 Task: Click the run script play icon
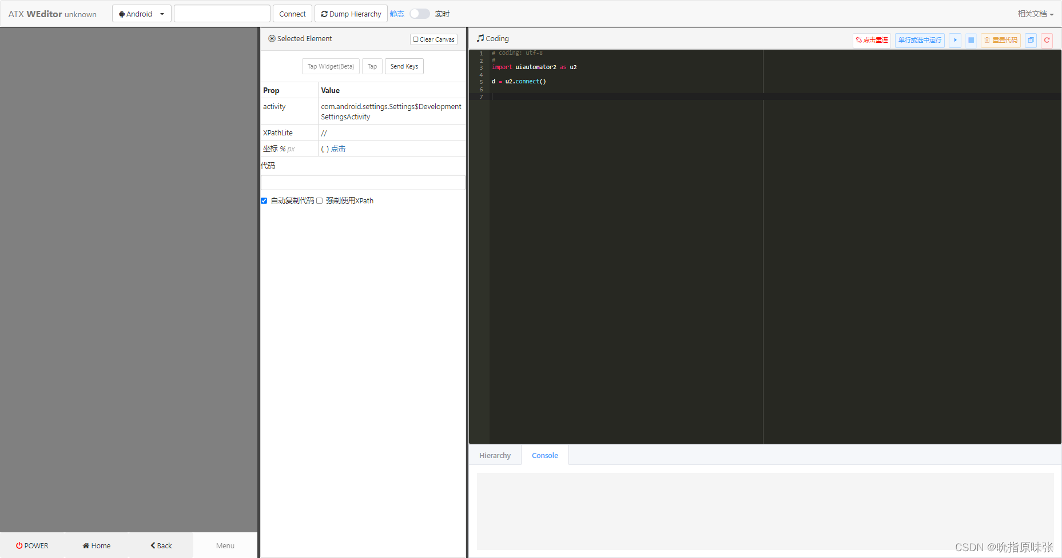954,40
